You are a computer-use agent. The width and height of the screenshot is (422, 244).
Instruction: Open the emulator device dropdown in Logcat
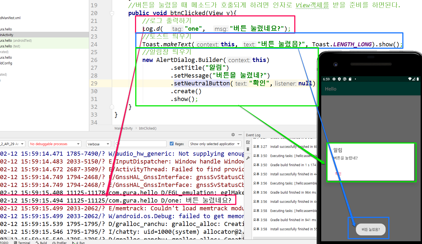[x=12, y=144]
